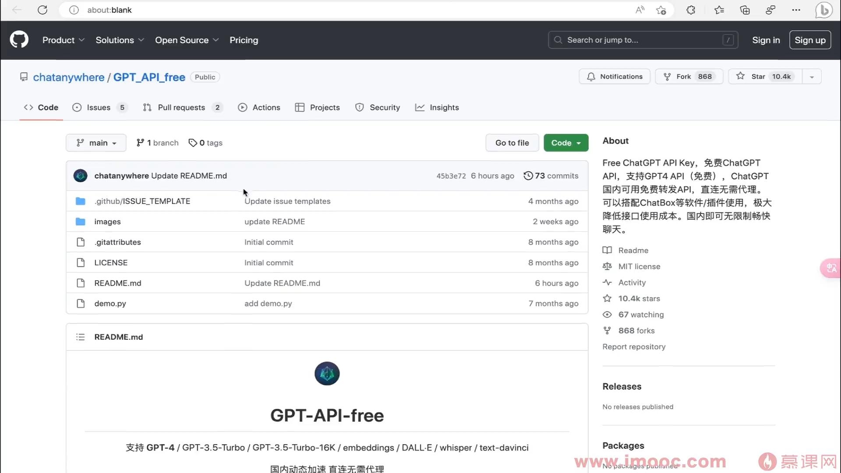
Task: Click the pink translate floating icon
Action: [831, 268]
